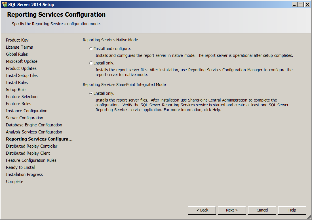312x220 pixels.
Task: Click the 'Reporting Services SharePoint Integrated Mode' heading
Action: (x=124, y=85)
